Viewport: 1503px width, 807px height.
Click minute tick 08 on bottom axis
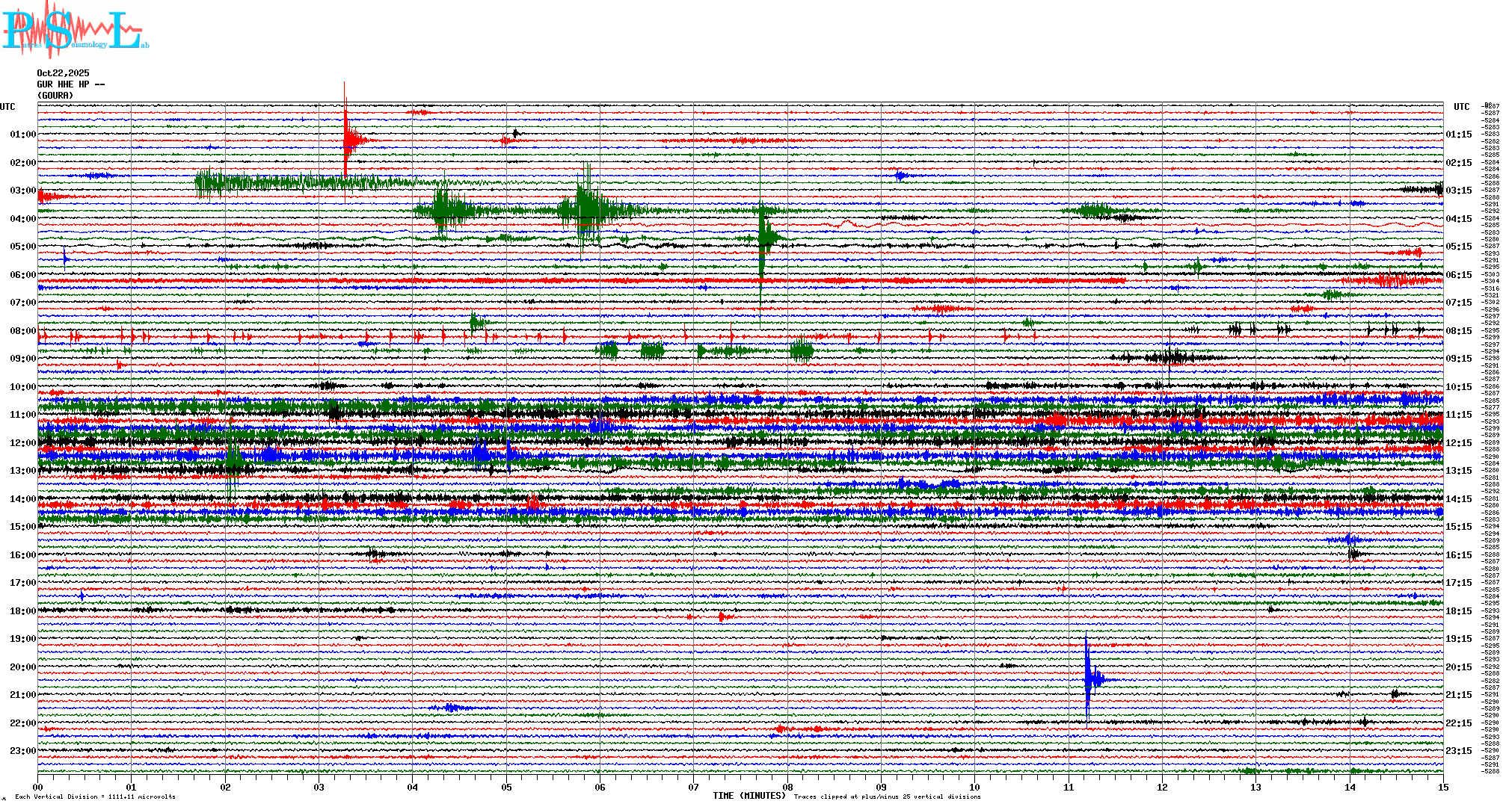pyautogui.click(x=787, y=788)
